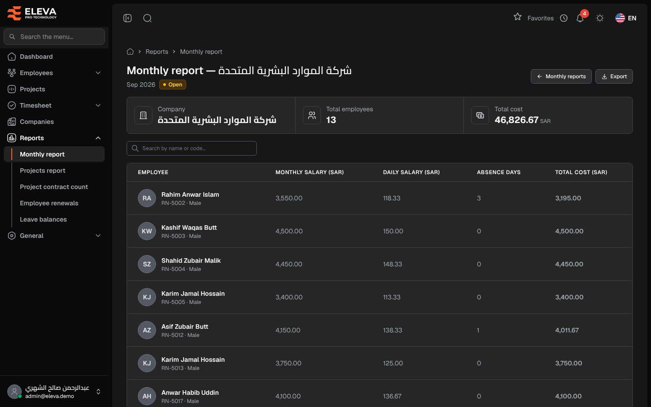Click the admin user profile avatar

(14, 392)
